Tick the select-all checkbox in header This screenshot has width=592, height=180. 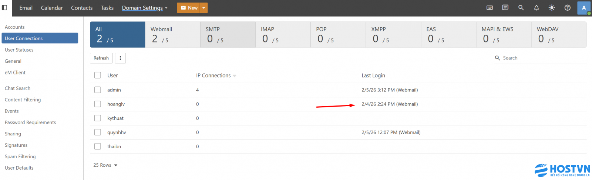coord(98,75)
